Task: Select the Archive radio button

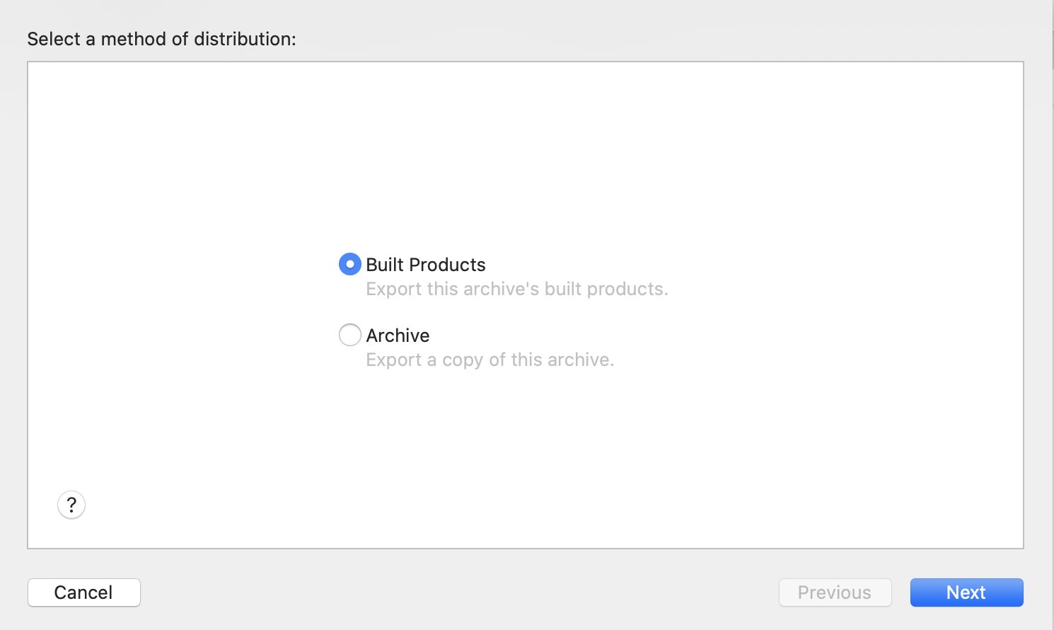Action: click(349, 335)
